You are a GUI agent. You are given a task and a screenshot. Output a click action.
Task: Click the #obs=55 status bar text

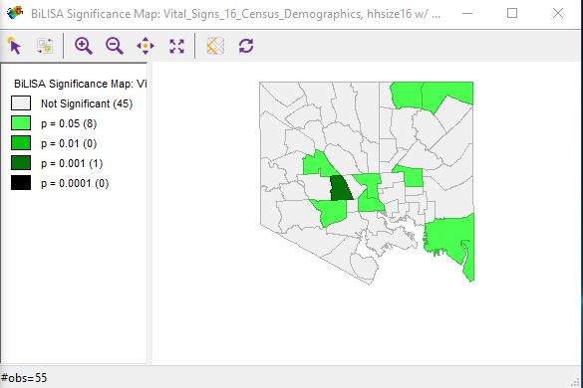[x=24, y=378]
